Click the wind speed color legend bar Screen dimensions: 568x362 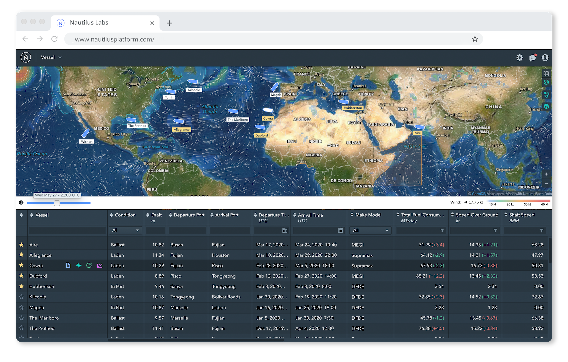519,201
